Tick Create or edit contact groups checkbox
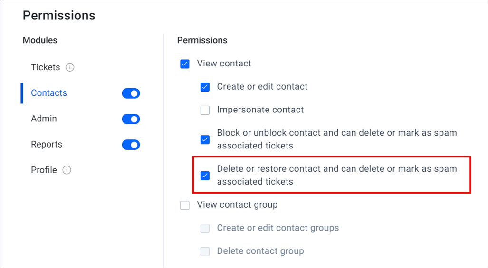 pyautogui.click(x=205, y=228)
